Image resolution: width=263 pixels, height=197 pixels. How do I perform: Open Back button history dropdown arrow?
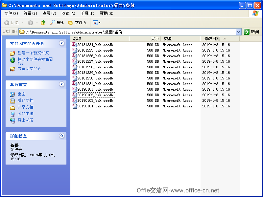[x=23, y=23]
